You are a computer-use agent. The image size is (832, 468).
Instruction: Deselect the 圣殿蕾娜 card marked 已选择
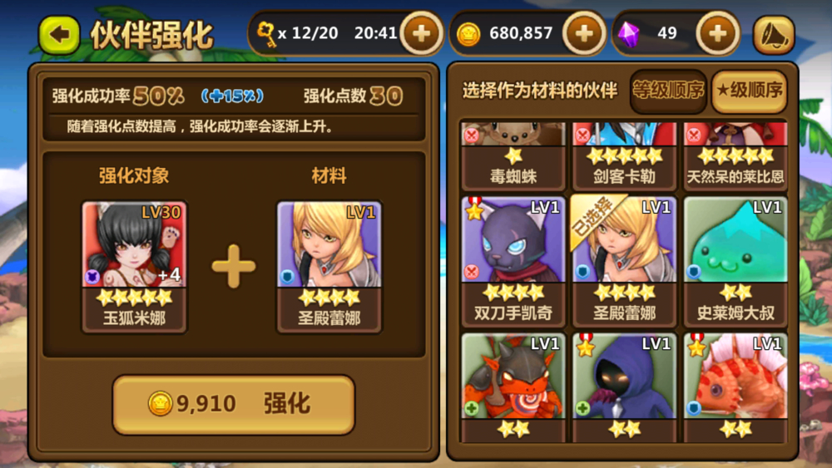tap(624, 261)
